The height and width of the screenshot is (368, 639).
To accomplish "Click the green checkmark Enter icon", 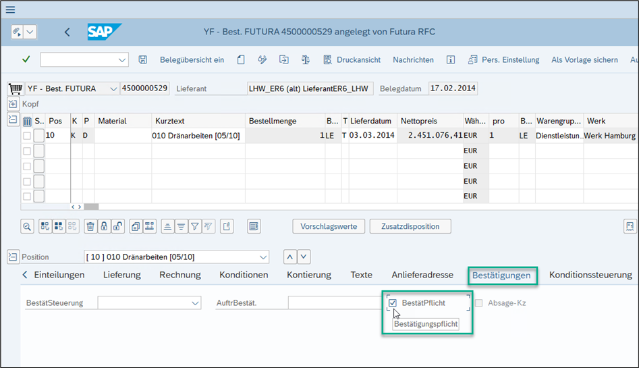I will point(26,59).
